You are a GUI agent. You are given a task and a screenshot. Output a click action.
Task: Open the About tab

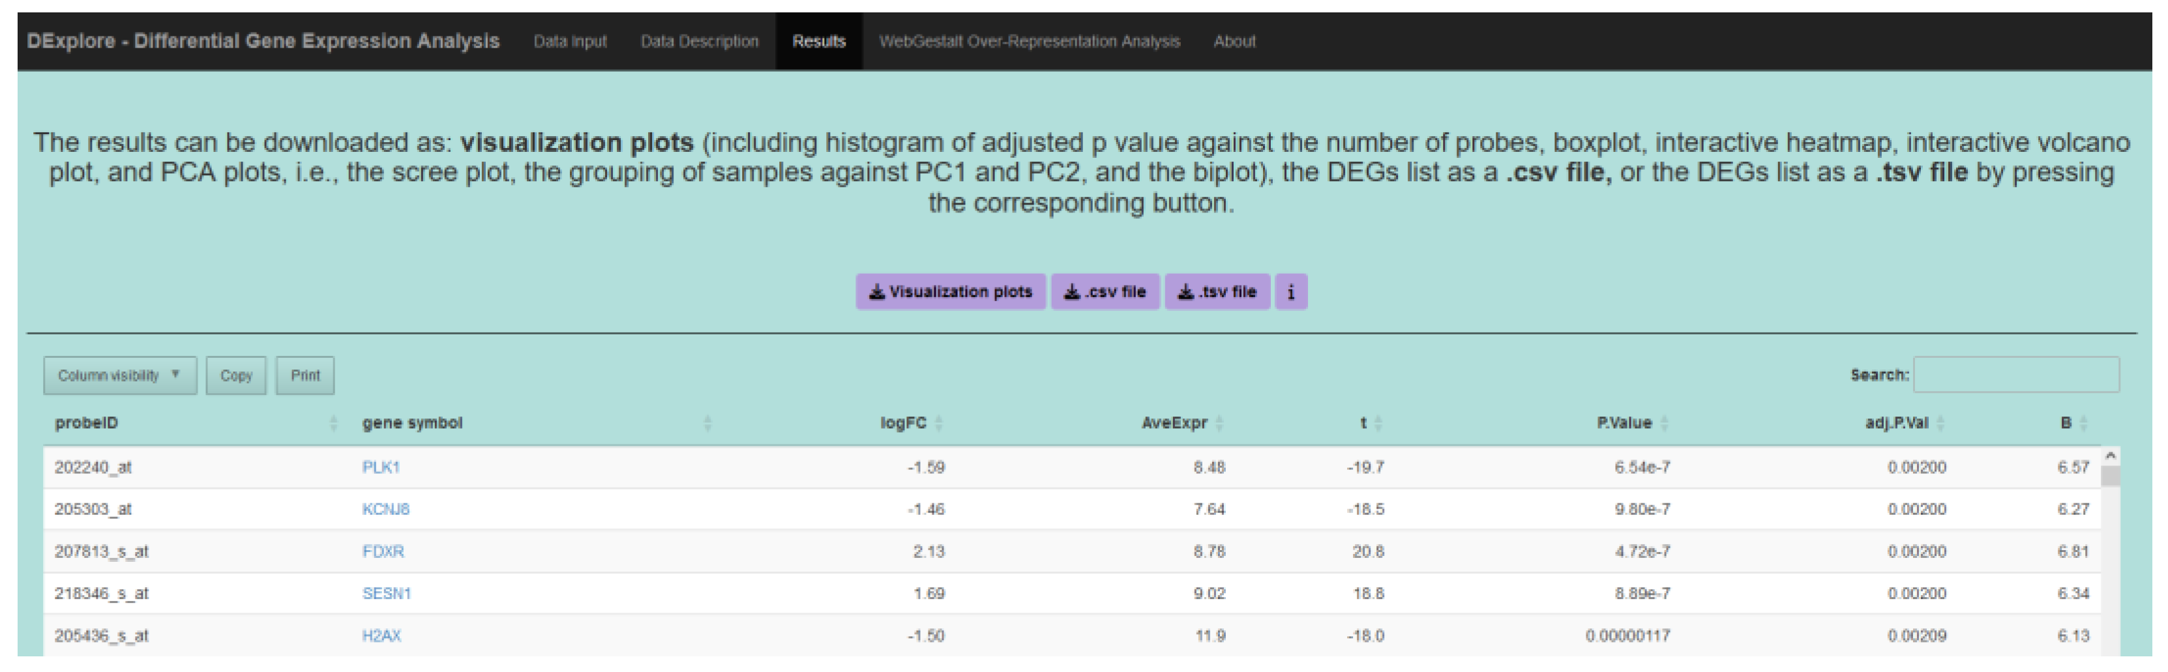tap(1234, 41)
